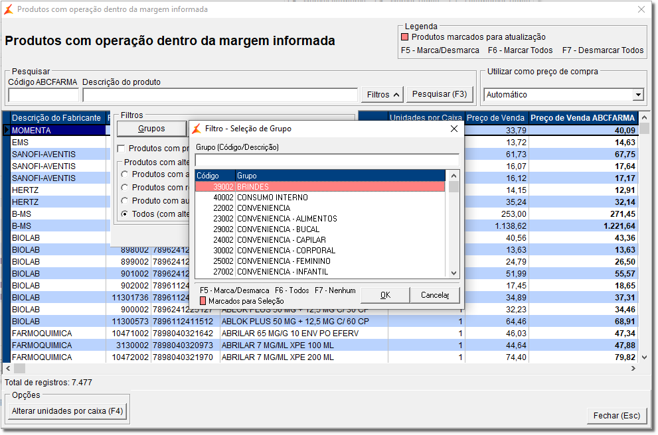Collapse the Filtros expander button
Image resolution: width=658 pixels, height=435 pixels.
[382, 94]
